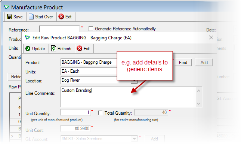The height and width of the screenshot is (145, 244).
Task: Click the Edit Raw Product dialog logo icon
Action: (27, 37)
